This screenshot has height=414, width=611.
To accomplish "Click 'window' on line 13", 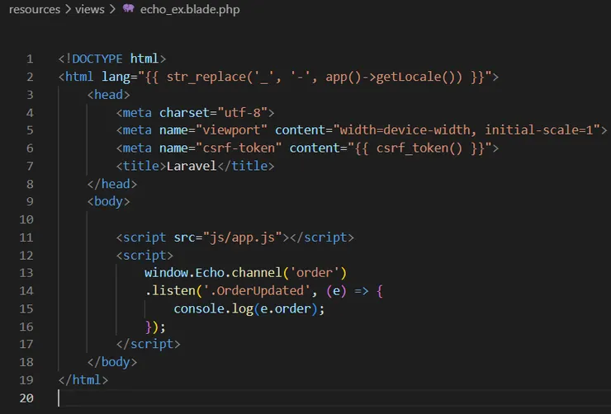I will pyautogui.click(x=166, y=272).
